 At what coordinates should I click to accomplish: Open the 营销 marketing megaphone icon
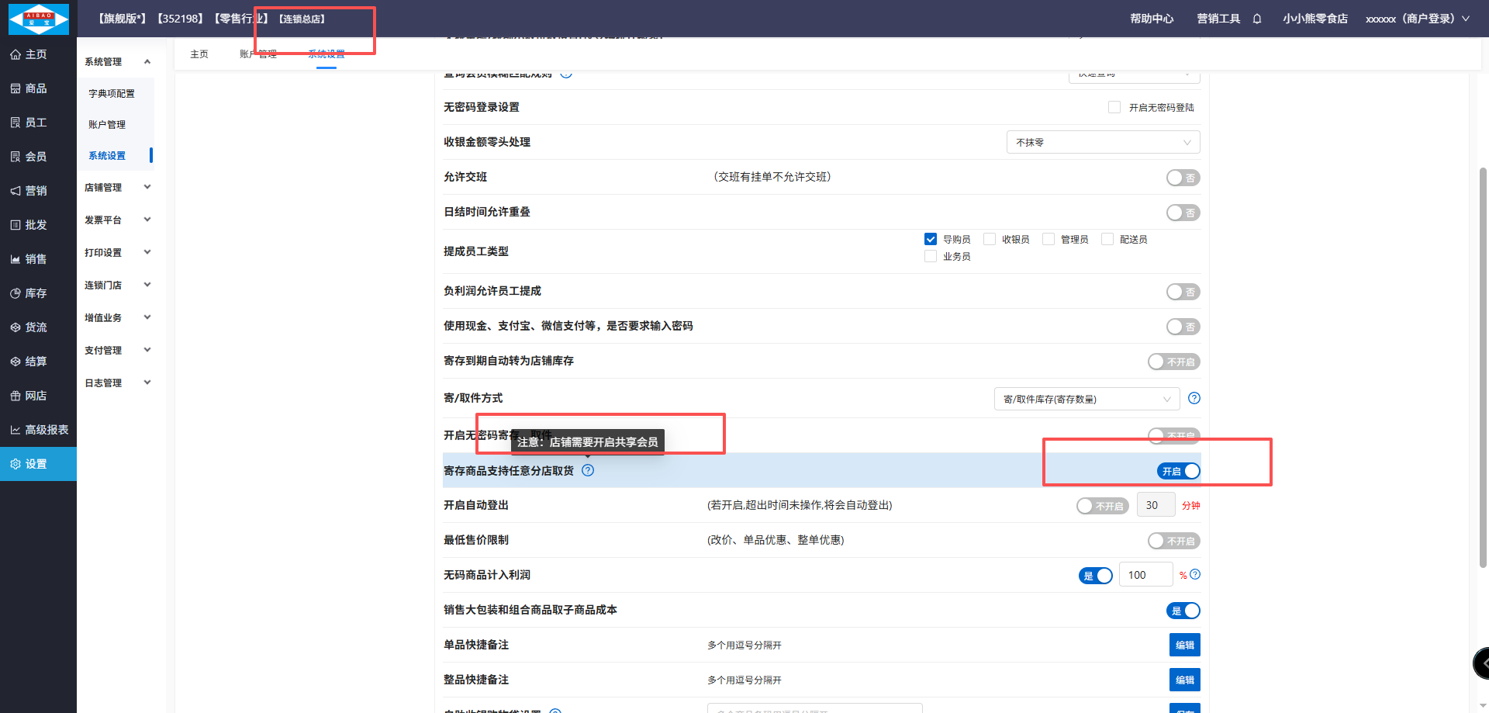(16, 191)
